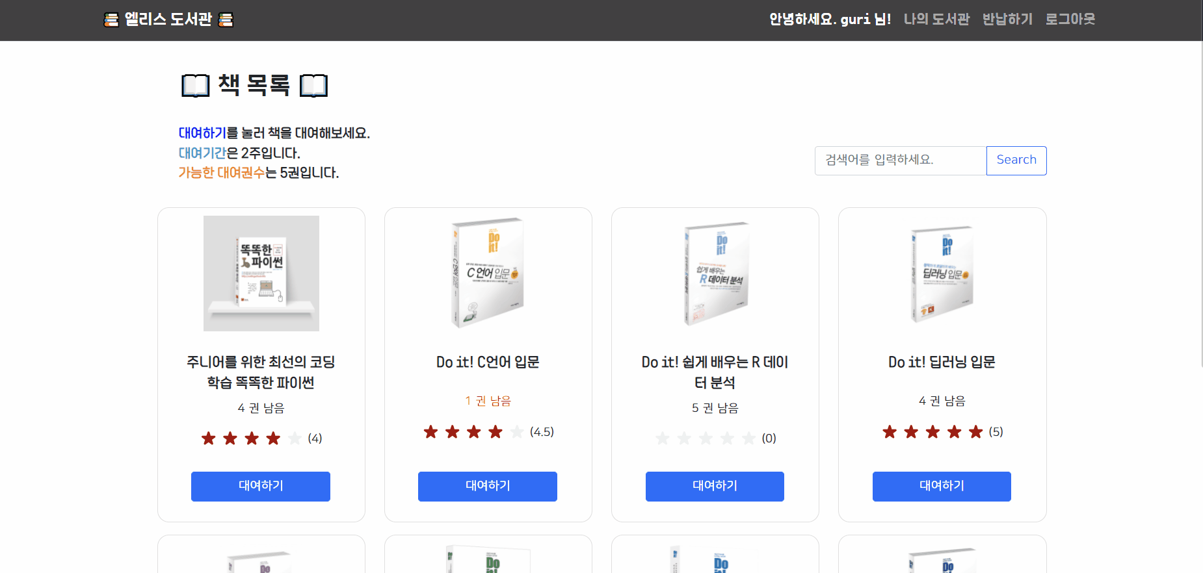
Task: Click the fifth star of Do it! 딥러닝 입문 rating
Action: tap(975, 432)
